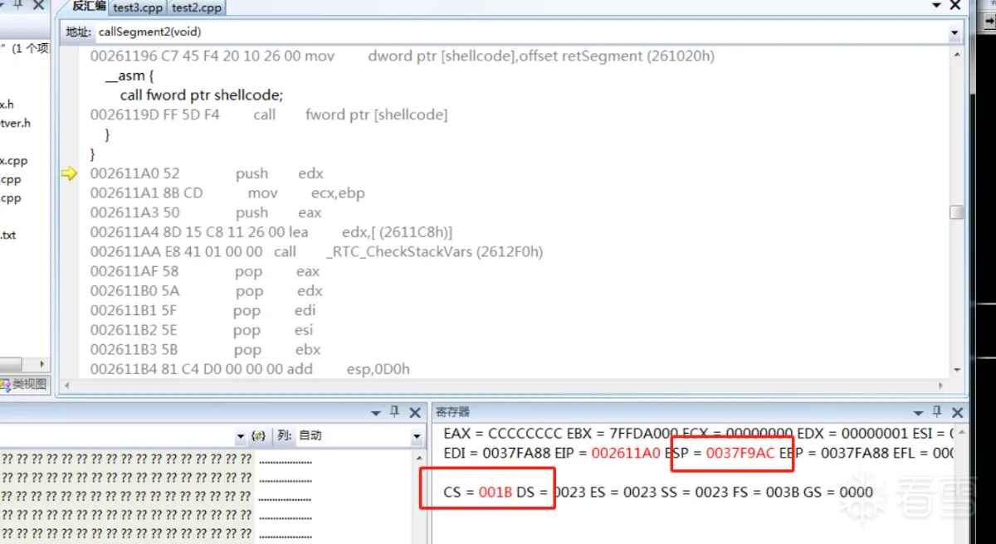Click the 列 自动 column count field

(x=353, y=436)
